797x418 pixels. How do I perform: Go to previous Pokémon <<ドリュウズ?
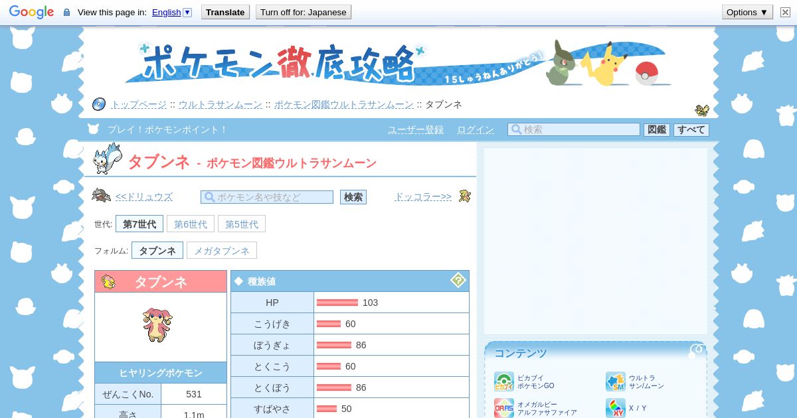[x=144, y=196]
